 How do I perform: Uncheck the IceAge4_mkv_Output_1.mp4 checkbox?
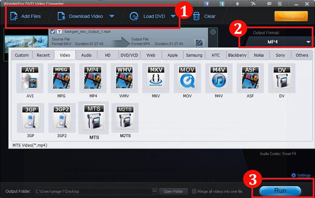[x=53, y=31]
